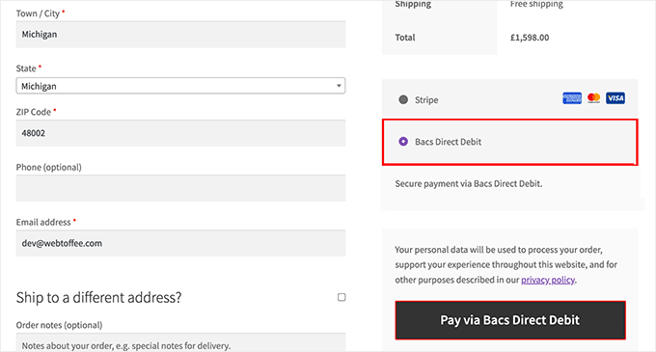The height and width of the screenshot is (352, 656).
Task: Click the Ship to a different address heading
Action: [98, 298]
